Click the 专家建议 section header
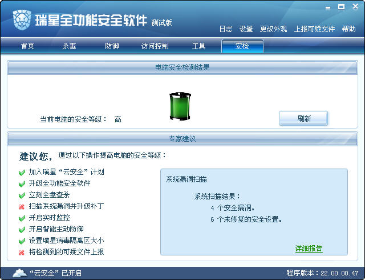The height and width of the screenshot is (280, 365). coord(182,139)
